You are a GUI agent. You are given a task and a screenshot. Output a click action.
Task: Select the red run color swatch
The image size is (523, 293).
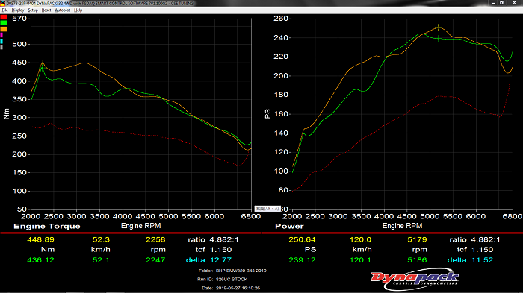coord(4,17)
